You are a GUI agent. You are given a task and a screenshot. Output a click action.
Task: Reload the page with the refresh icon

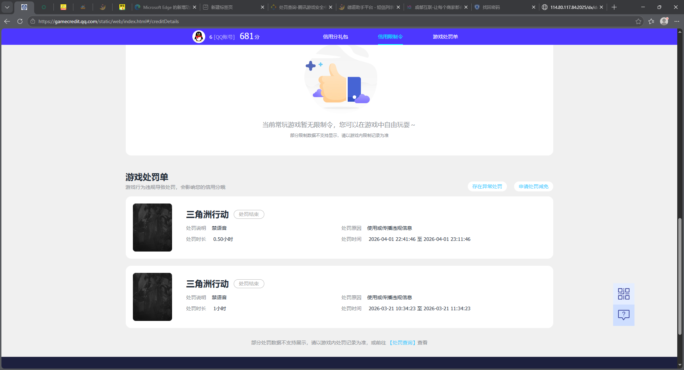20,21
